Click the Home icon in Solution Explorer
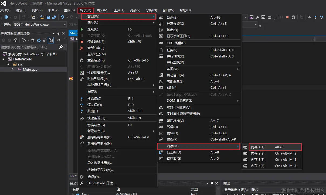The image size is (326, 195). coord(15,40)
